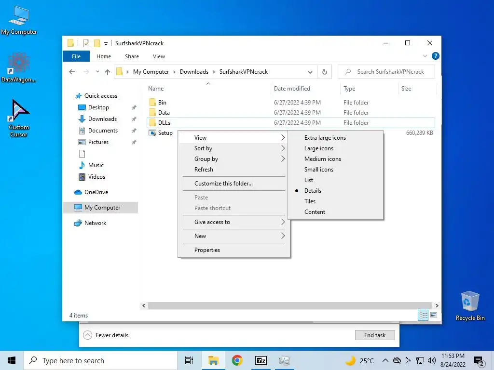The height and width of the screenshot is (370, 494).
Task: Open the Share ribbon tab
Action: coord(132,56)
